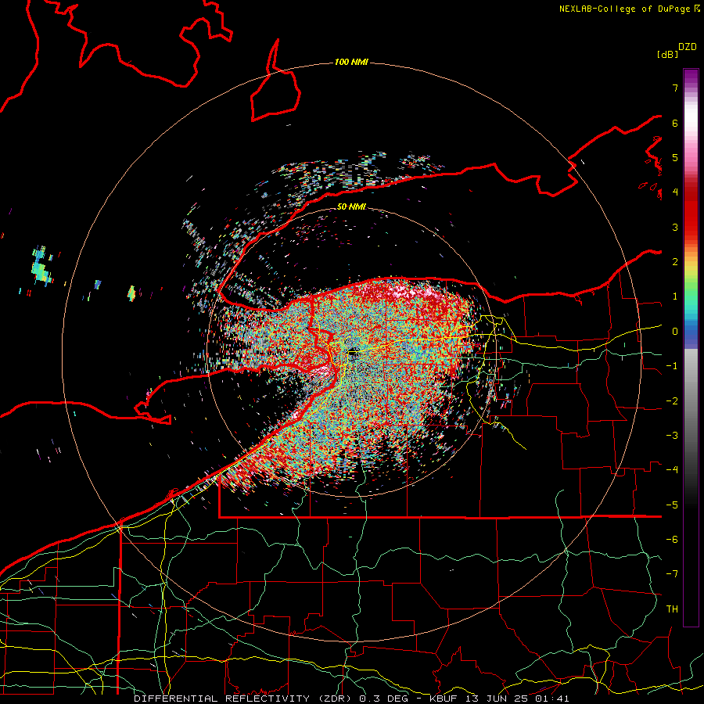The image size is (704, 704).
Task: Click the 0 value on the color scale
Action: click(x=675, y=332)
